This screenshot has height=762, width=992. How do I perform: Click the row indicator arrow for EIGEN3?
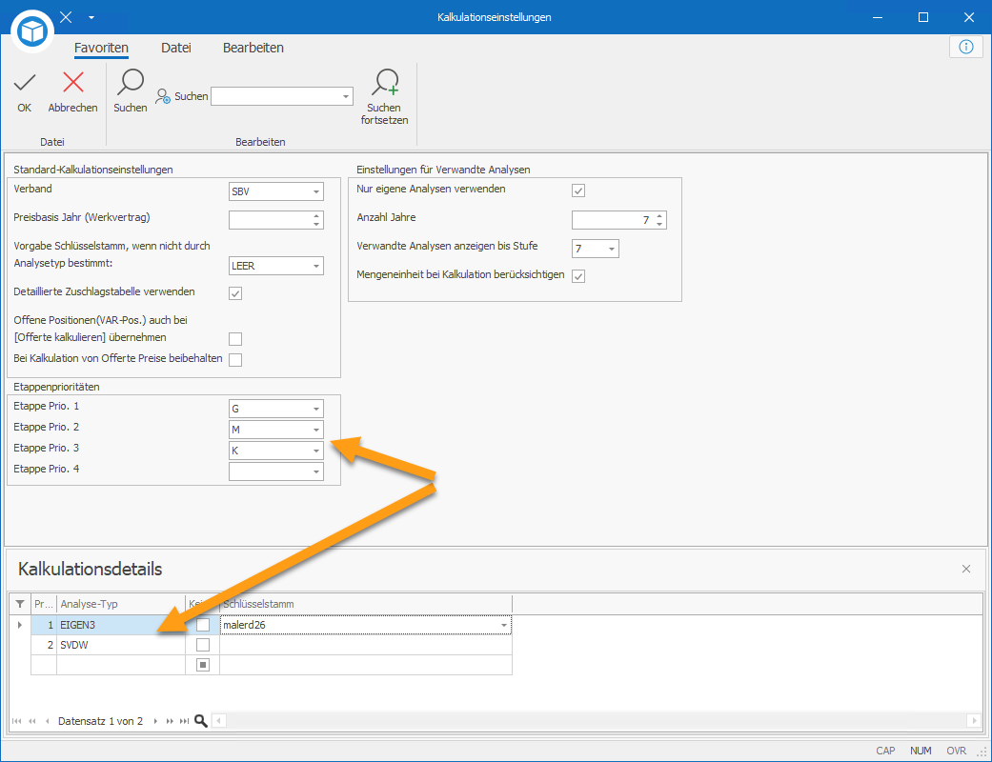20,625
